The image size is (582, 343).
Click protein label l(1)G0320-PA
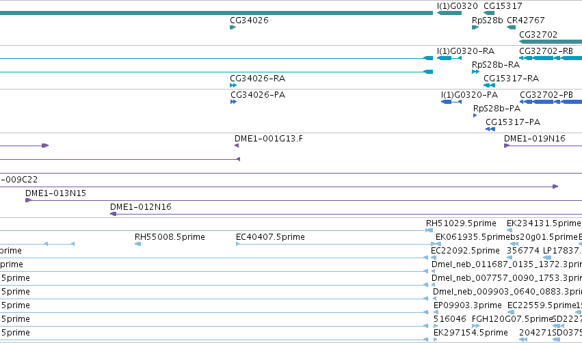pyautogui.click(x=470, y=95)
